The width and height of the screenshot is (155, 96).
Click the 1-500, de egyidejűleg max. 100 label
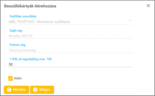31,59
